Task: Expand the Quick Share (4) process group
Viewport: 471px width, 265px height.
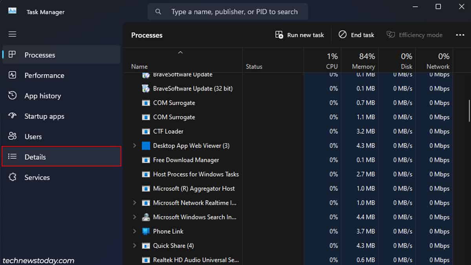Action: 134,246
